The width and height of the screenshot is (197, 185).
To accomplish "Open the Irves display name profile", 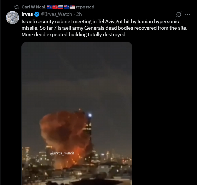I will (27, 14).
